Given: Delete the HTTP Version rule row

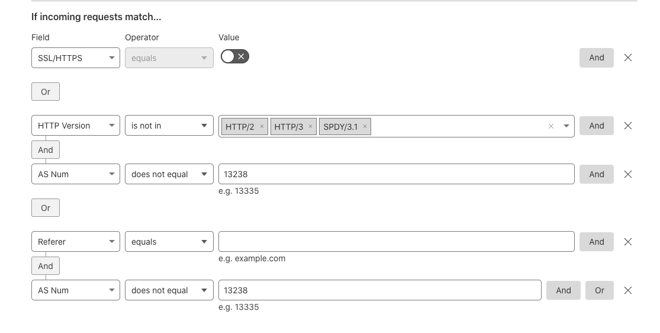Looking at the screenshot, I should (627, 126).
